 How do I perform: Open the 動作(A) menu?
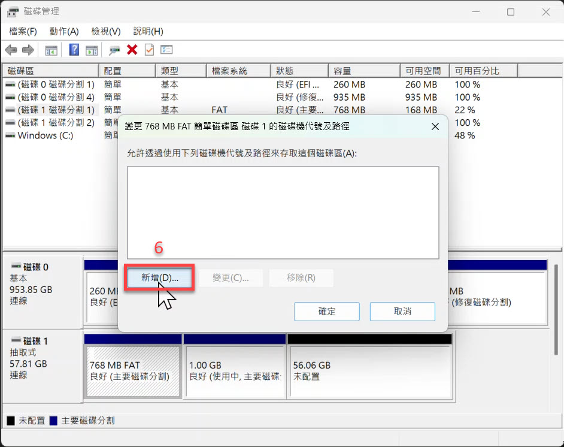(x=64, y=31)
